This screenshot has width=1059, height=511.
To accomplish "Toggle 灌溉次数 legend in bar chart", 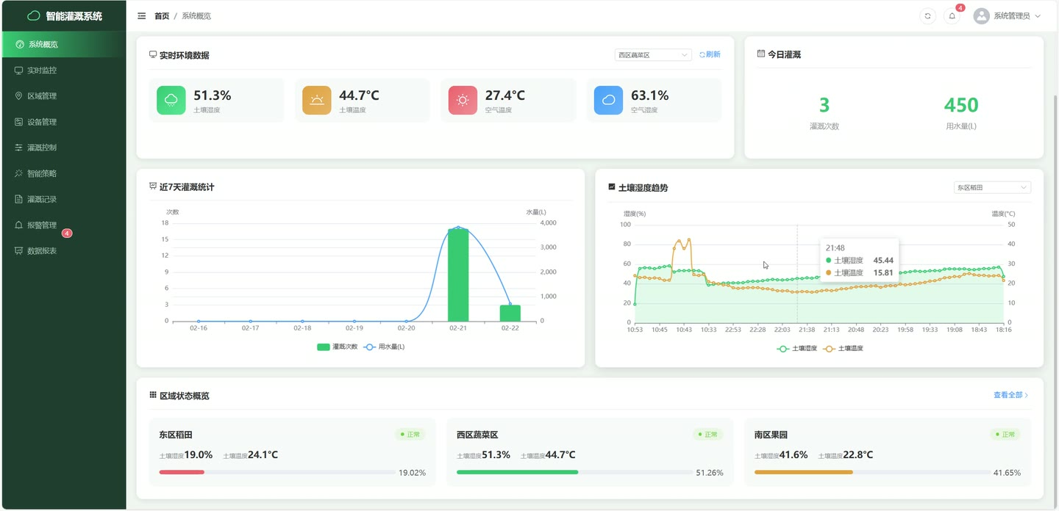I will point(338,347).
